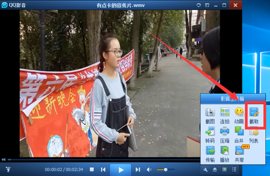
Task: Select the 传输 transfer tool
Action: click(210, 153)
